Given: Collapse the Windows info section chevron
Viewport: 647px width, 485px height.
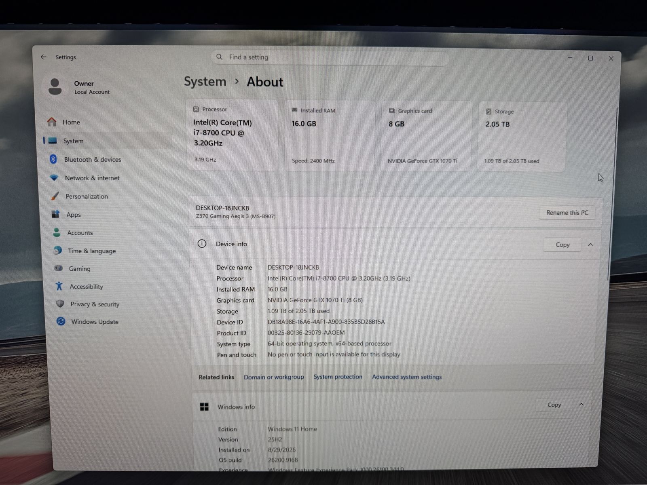Looking at the screenshot, I should click(581, 404).
